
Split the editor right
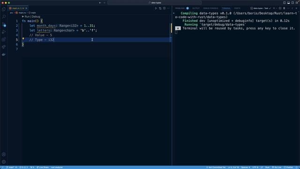tap(165, 8)
